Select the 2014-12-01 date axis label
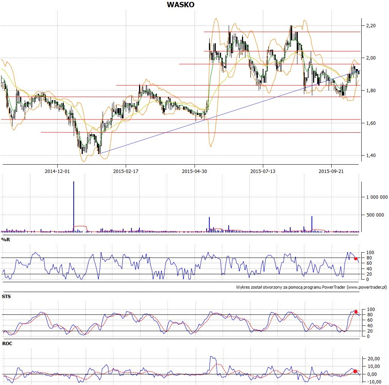The height and width of the screenshot is (385, 389). 57,171
